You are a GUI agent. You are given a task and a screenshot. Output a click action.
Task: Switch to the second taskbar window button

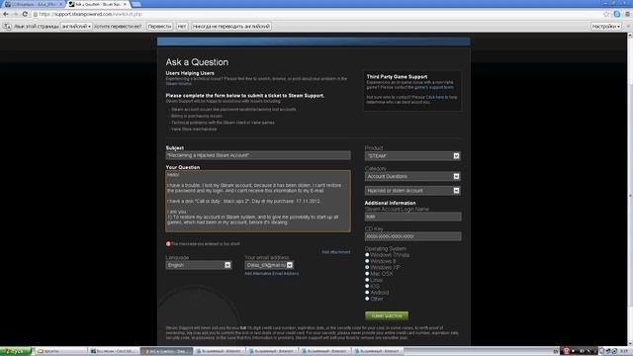(115, 351)
